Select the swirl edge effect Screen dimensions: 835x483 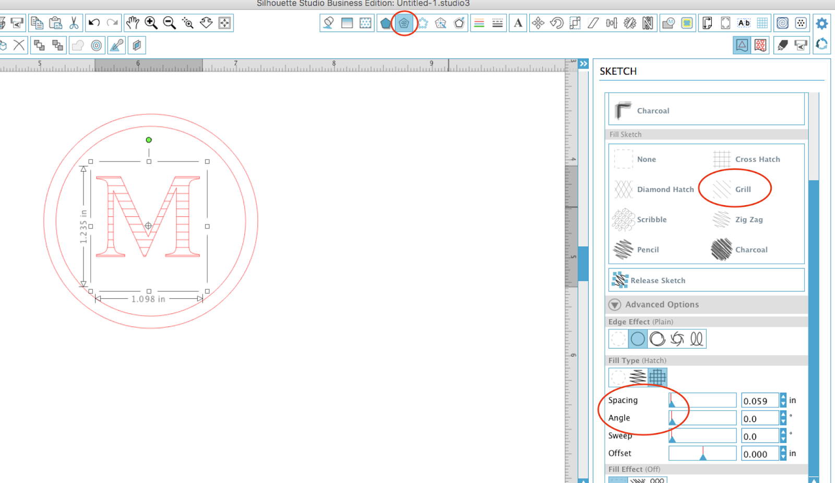[x=677, y=339]
